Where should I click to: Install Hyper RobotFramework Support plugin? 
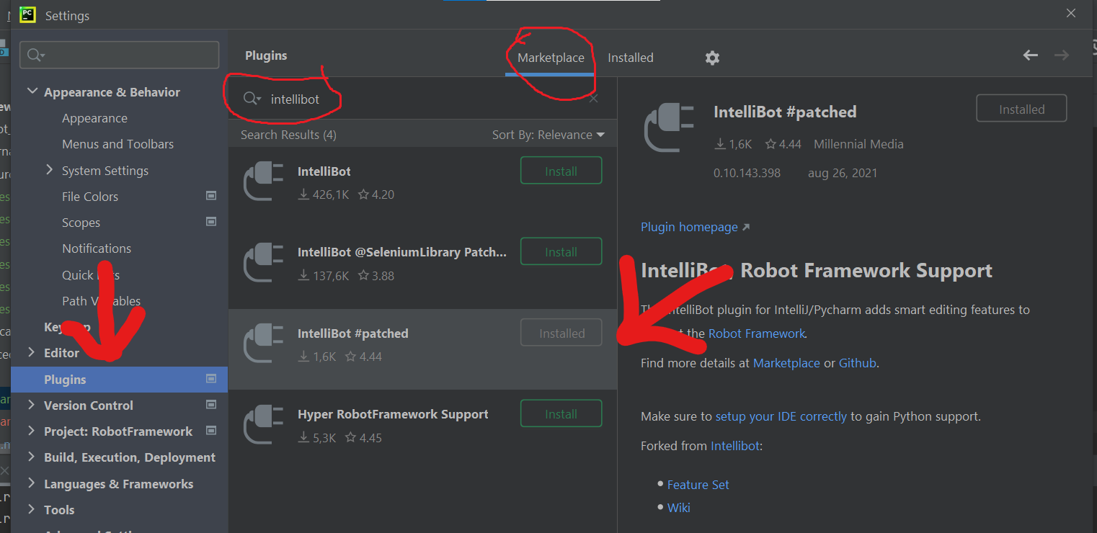pos(561,414)
